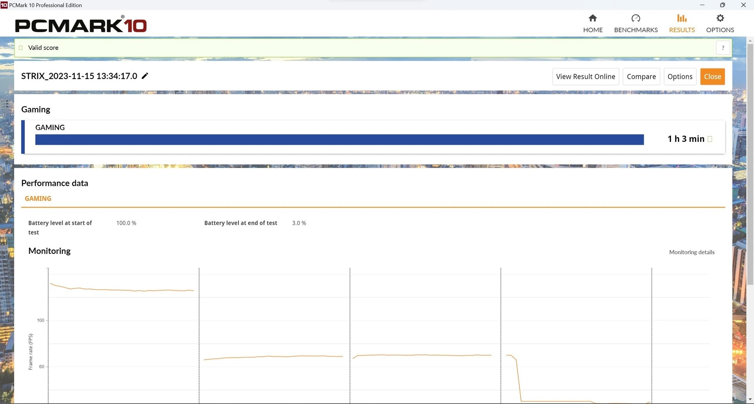The width and height of the screenshot is (754, 404).
Task: Click the question mark help icon
Action: pyautogui.click(x=723, y=48)
